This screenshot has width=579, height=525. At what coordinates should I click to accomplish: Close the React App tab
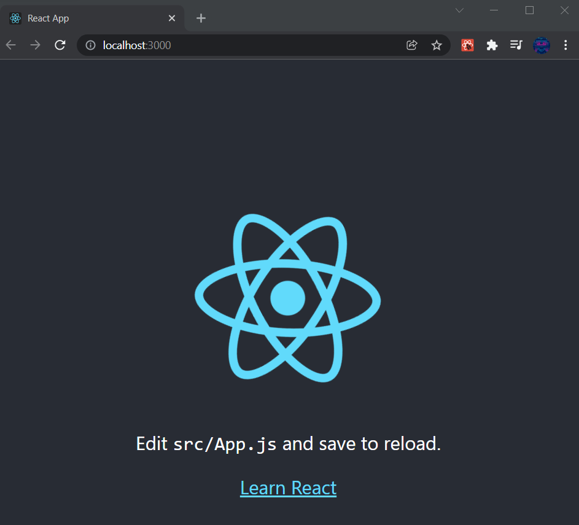[x=172, y=18]
